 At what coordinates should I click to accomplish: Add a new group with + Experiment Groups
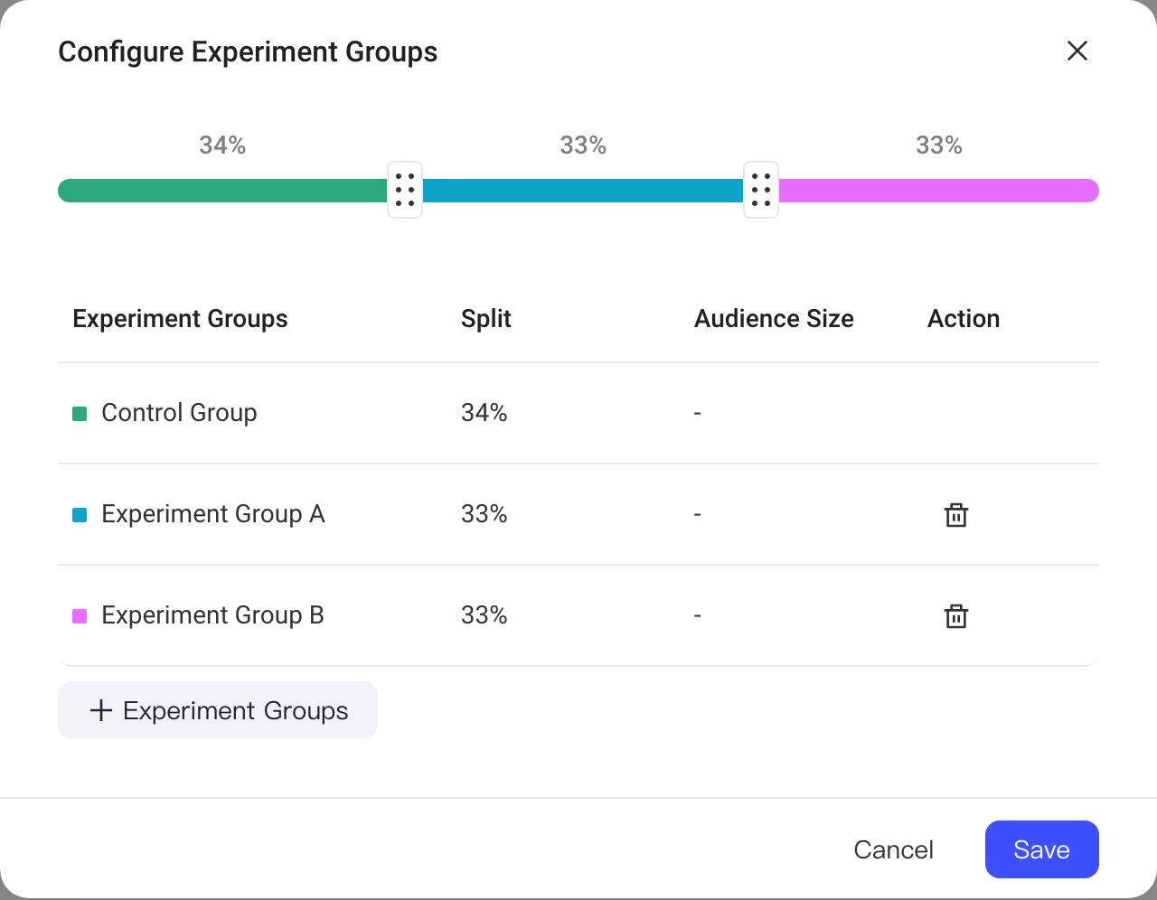[x=218, y=710]
